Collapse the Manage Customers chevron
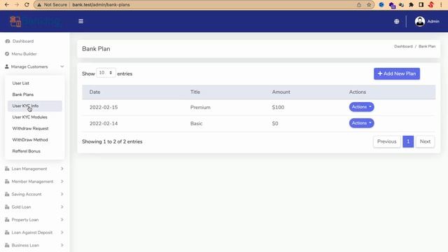This screenshot has width=448, height=252. point(62,66)
